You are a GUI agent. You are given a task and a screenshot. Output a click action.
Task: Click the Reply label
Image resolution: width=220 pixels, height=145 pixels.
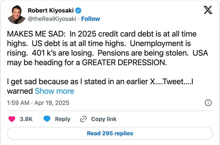tap(62, 119)
